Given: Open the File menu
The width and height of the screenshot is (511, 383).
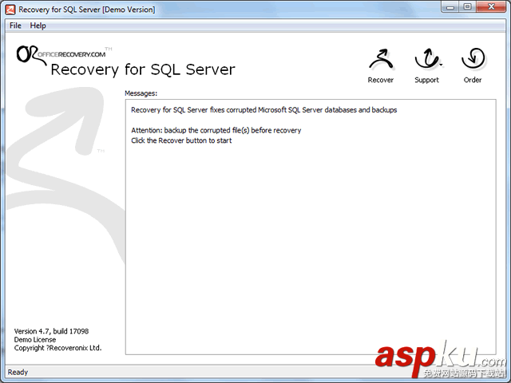Looking at the screenshot, I should (15, 26).
